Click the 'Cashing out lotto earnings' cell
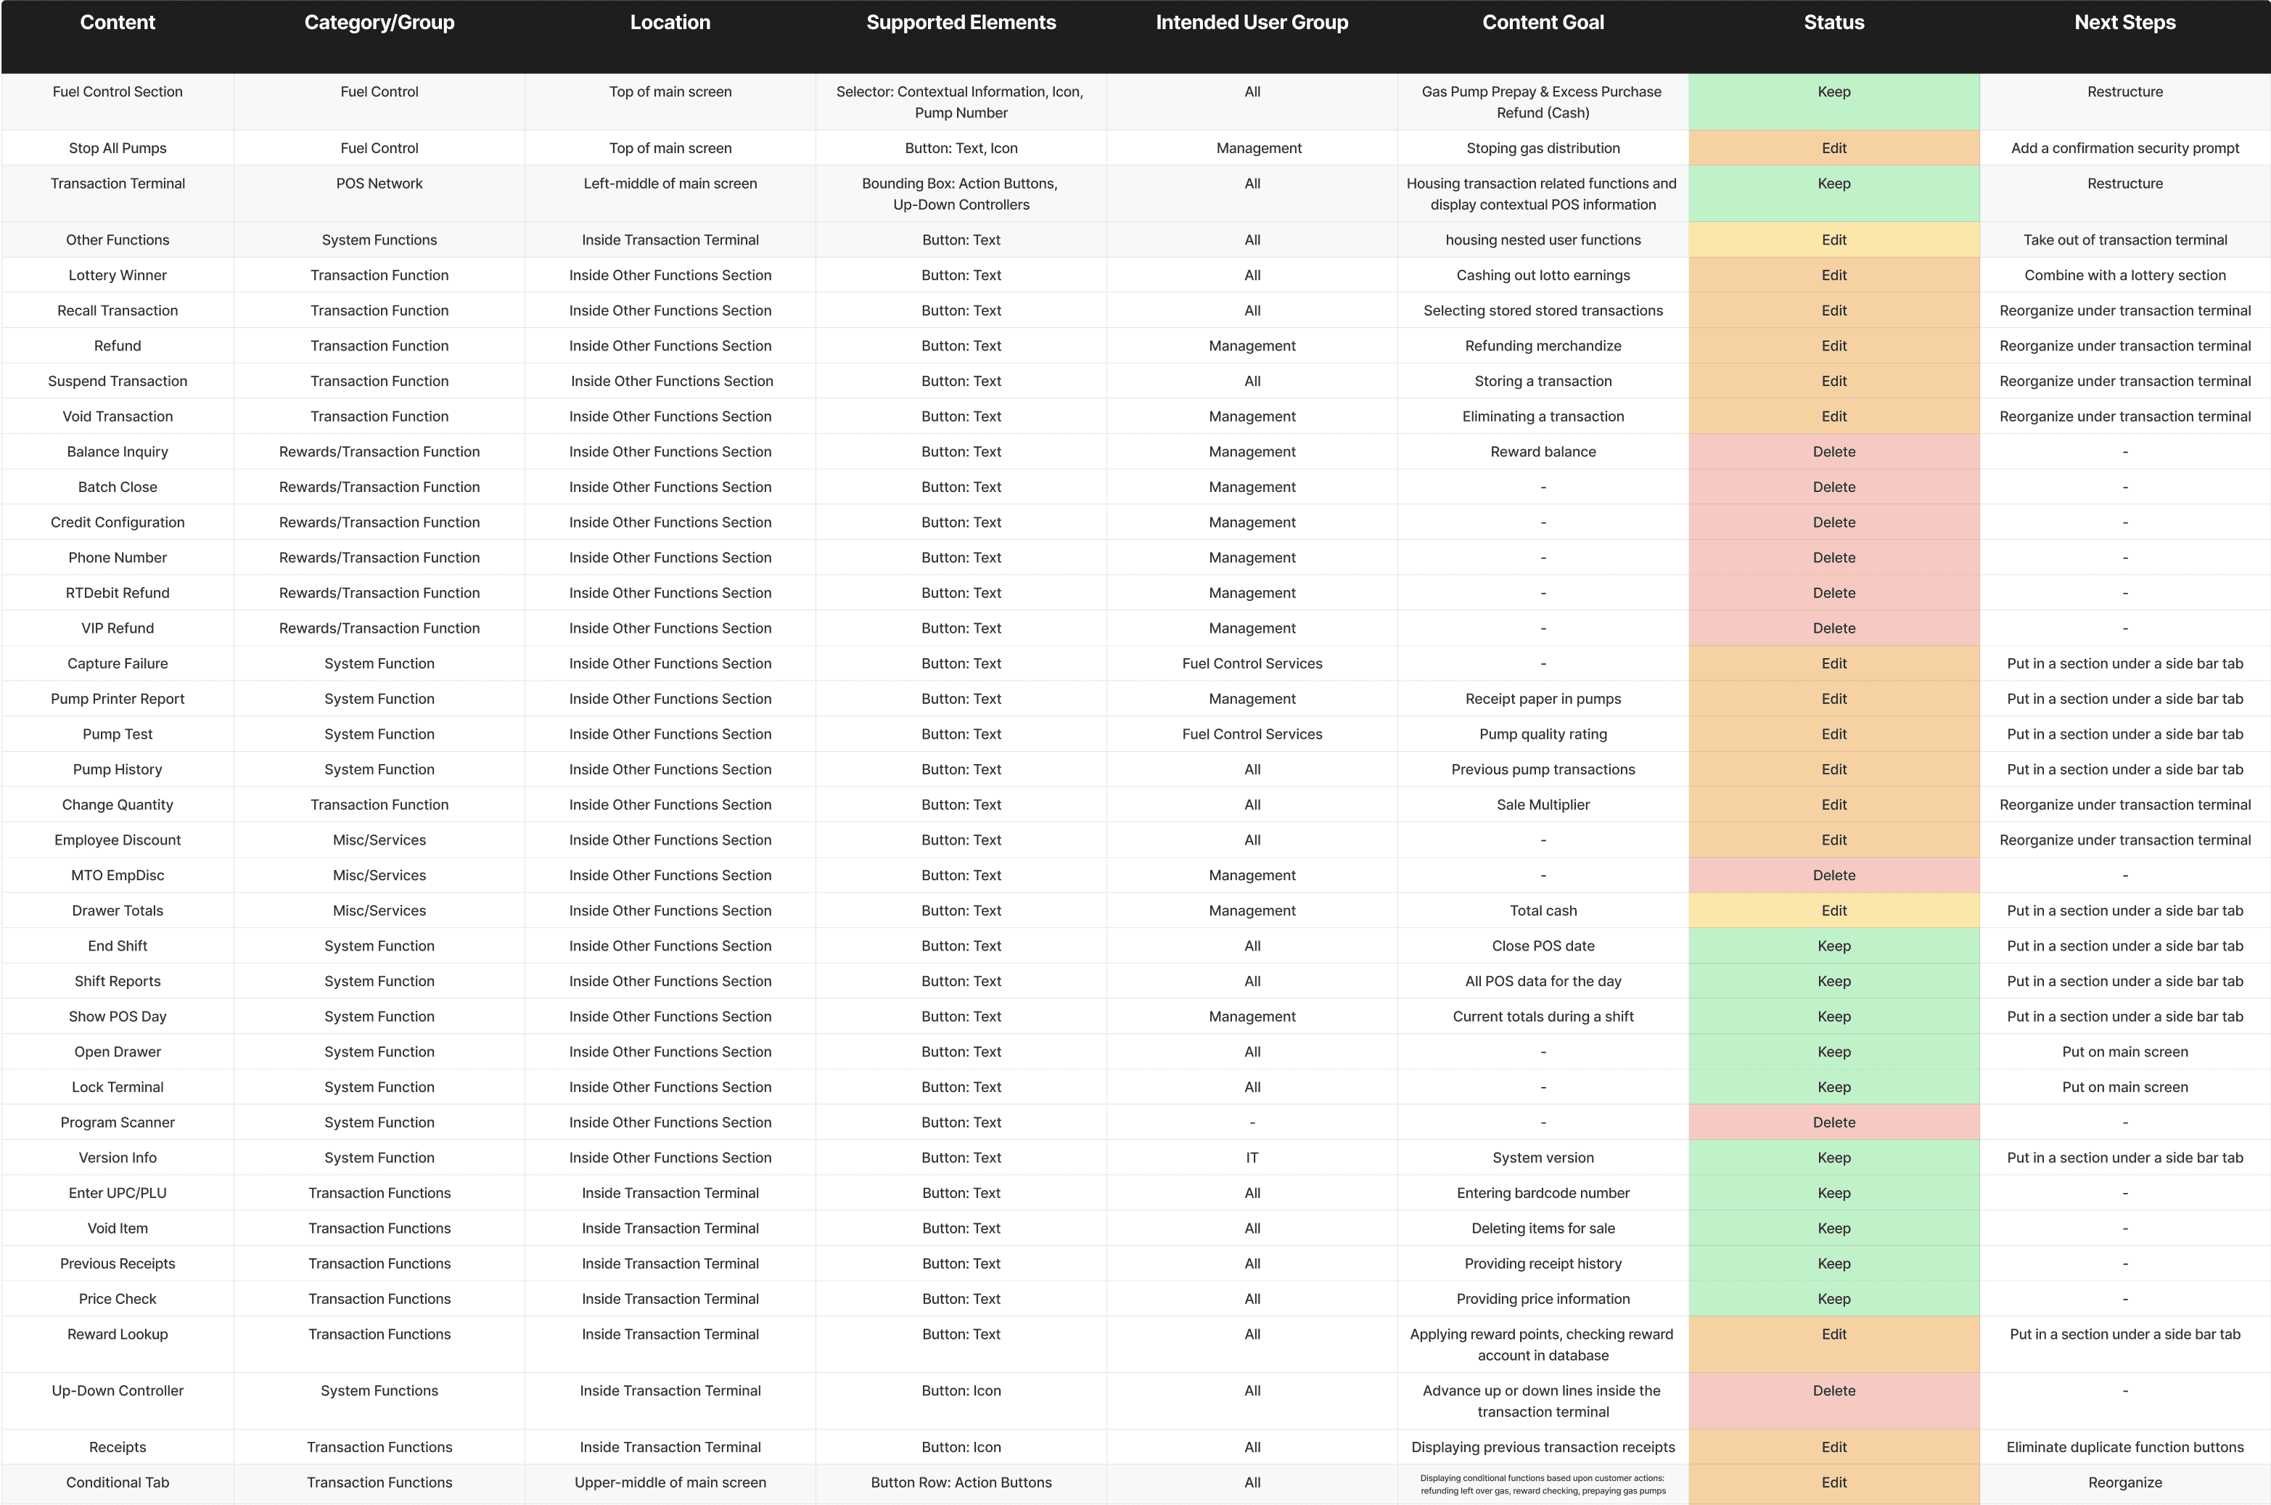2271x1505 pixels. coord(1543,276)
